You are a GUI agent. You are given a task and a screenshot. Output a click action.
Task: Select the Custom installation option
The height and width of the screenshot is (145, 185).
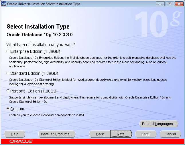click(x=8, y=108)
